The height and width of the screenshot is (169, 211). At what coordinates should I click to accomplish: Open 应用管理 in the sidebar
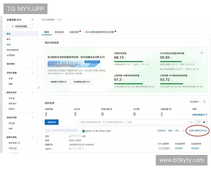pyautogui.click(x=11, y=55)
